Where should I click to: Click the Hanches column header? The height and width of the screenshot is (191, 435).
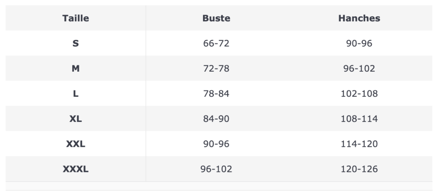[359, 18]
